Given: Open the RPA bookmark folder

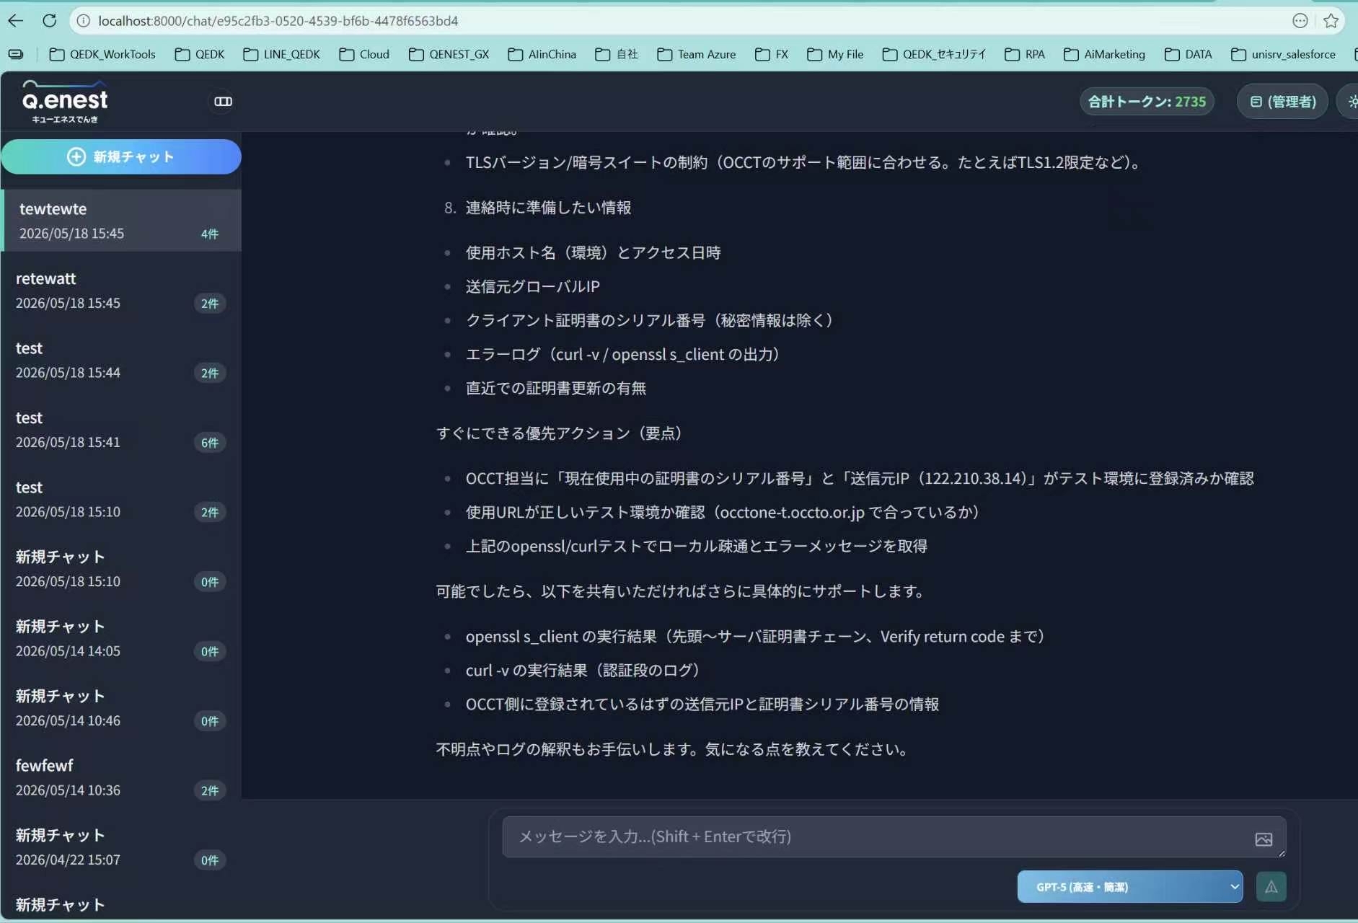Looking at the screenshot, I should [1025, 54].
